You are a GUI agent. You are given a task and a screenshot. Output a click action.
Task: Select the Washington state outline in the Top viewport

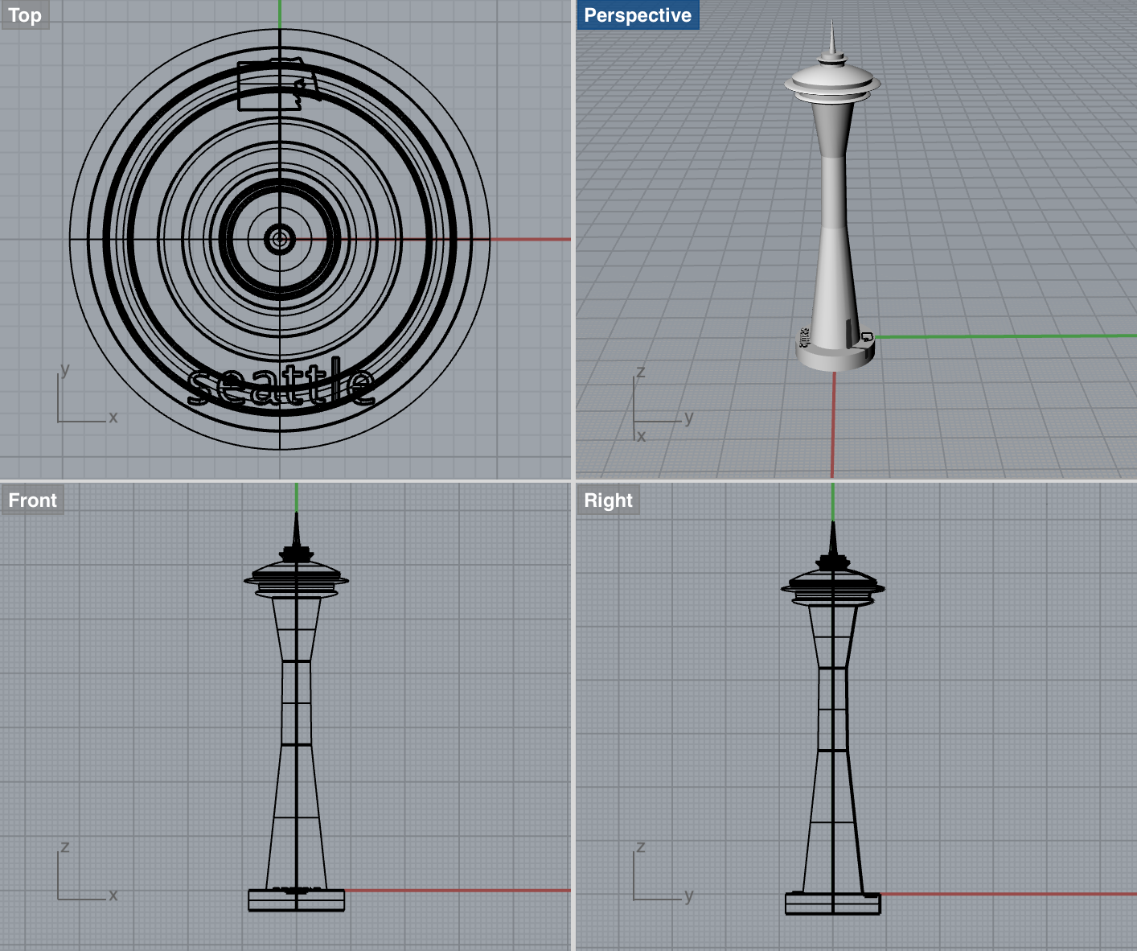click(278, 84)
